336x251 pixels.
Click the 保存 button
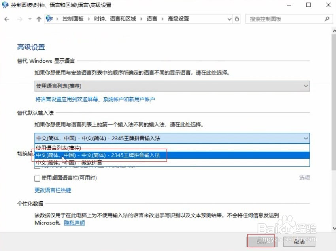262,242
